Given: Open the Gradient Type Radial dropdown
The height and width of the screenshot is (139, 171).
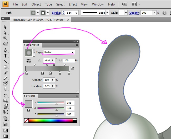Looking at the screenshot, I should coord(73,52).
